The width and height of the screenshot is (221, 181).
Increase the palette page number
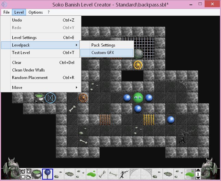(198, 170)
